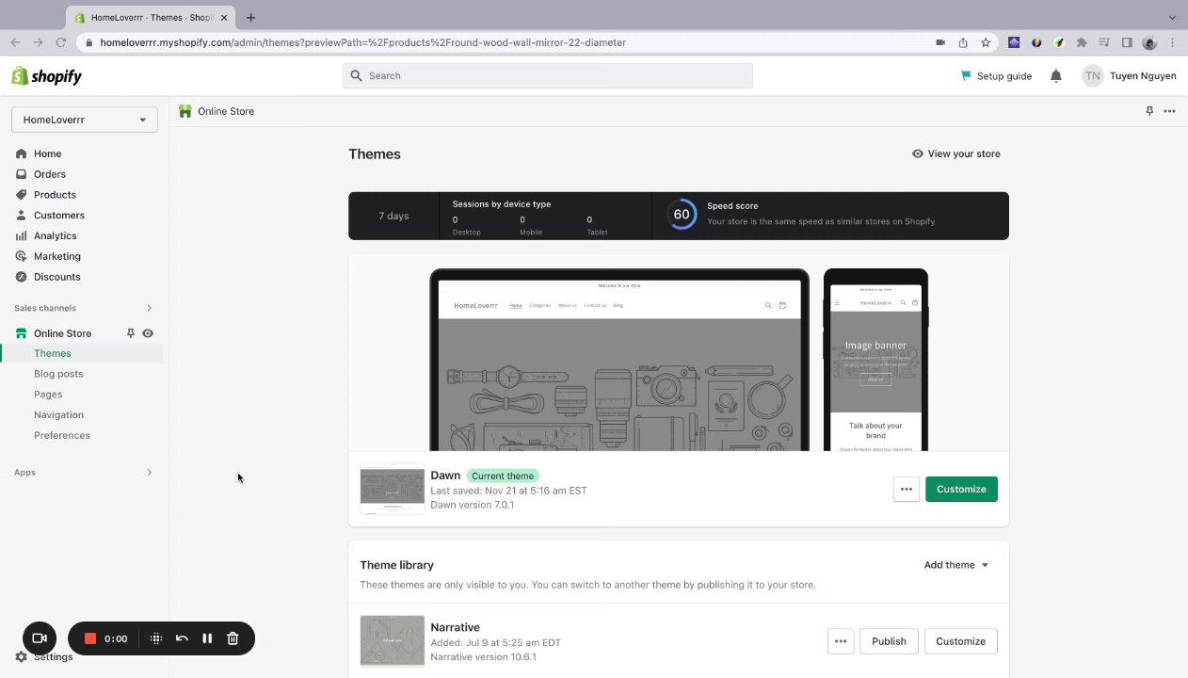Click the Shopify logo

46,76
